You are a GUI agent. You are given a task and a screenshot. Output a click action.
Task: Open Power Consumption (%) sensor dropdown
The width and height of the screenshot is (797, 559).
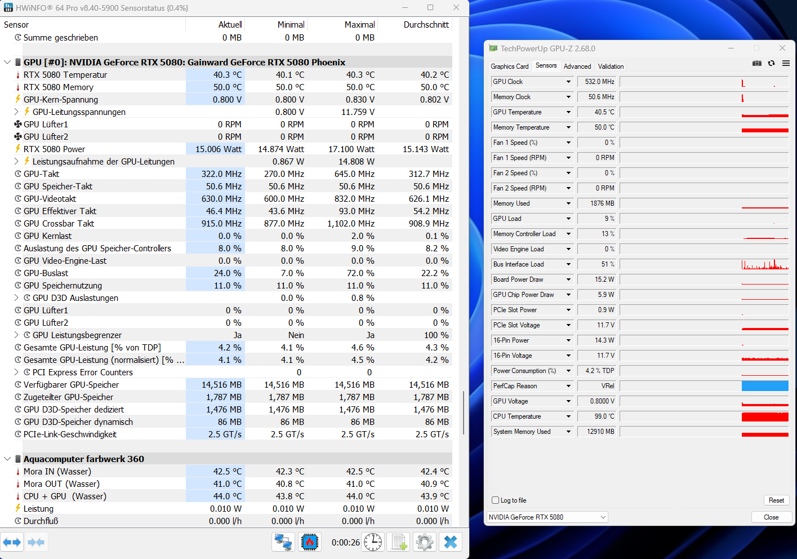point(568,371)
